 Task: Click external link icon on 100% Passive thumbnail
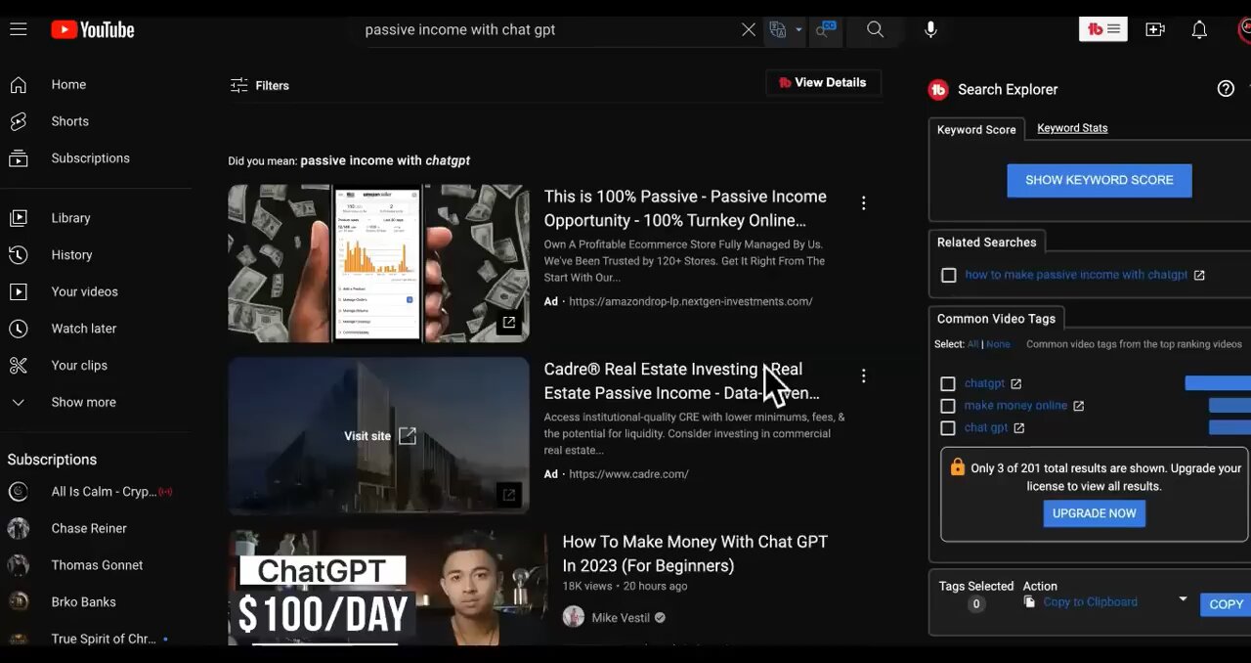pyautogui.click(x=508, y=323)
